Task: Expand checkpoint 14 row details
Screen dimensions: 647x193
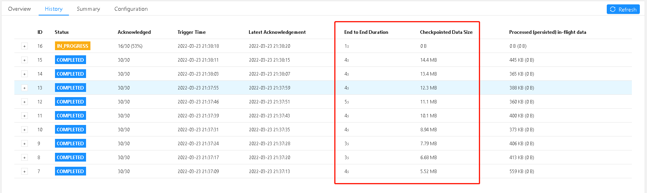Action: (x=24, y=74)
